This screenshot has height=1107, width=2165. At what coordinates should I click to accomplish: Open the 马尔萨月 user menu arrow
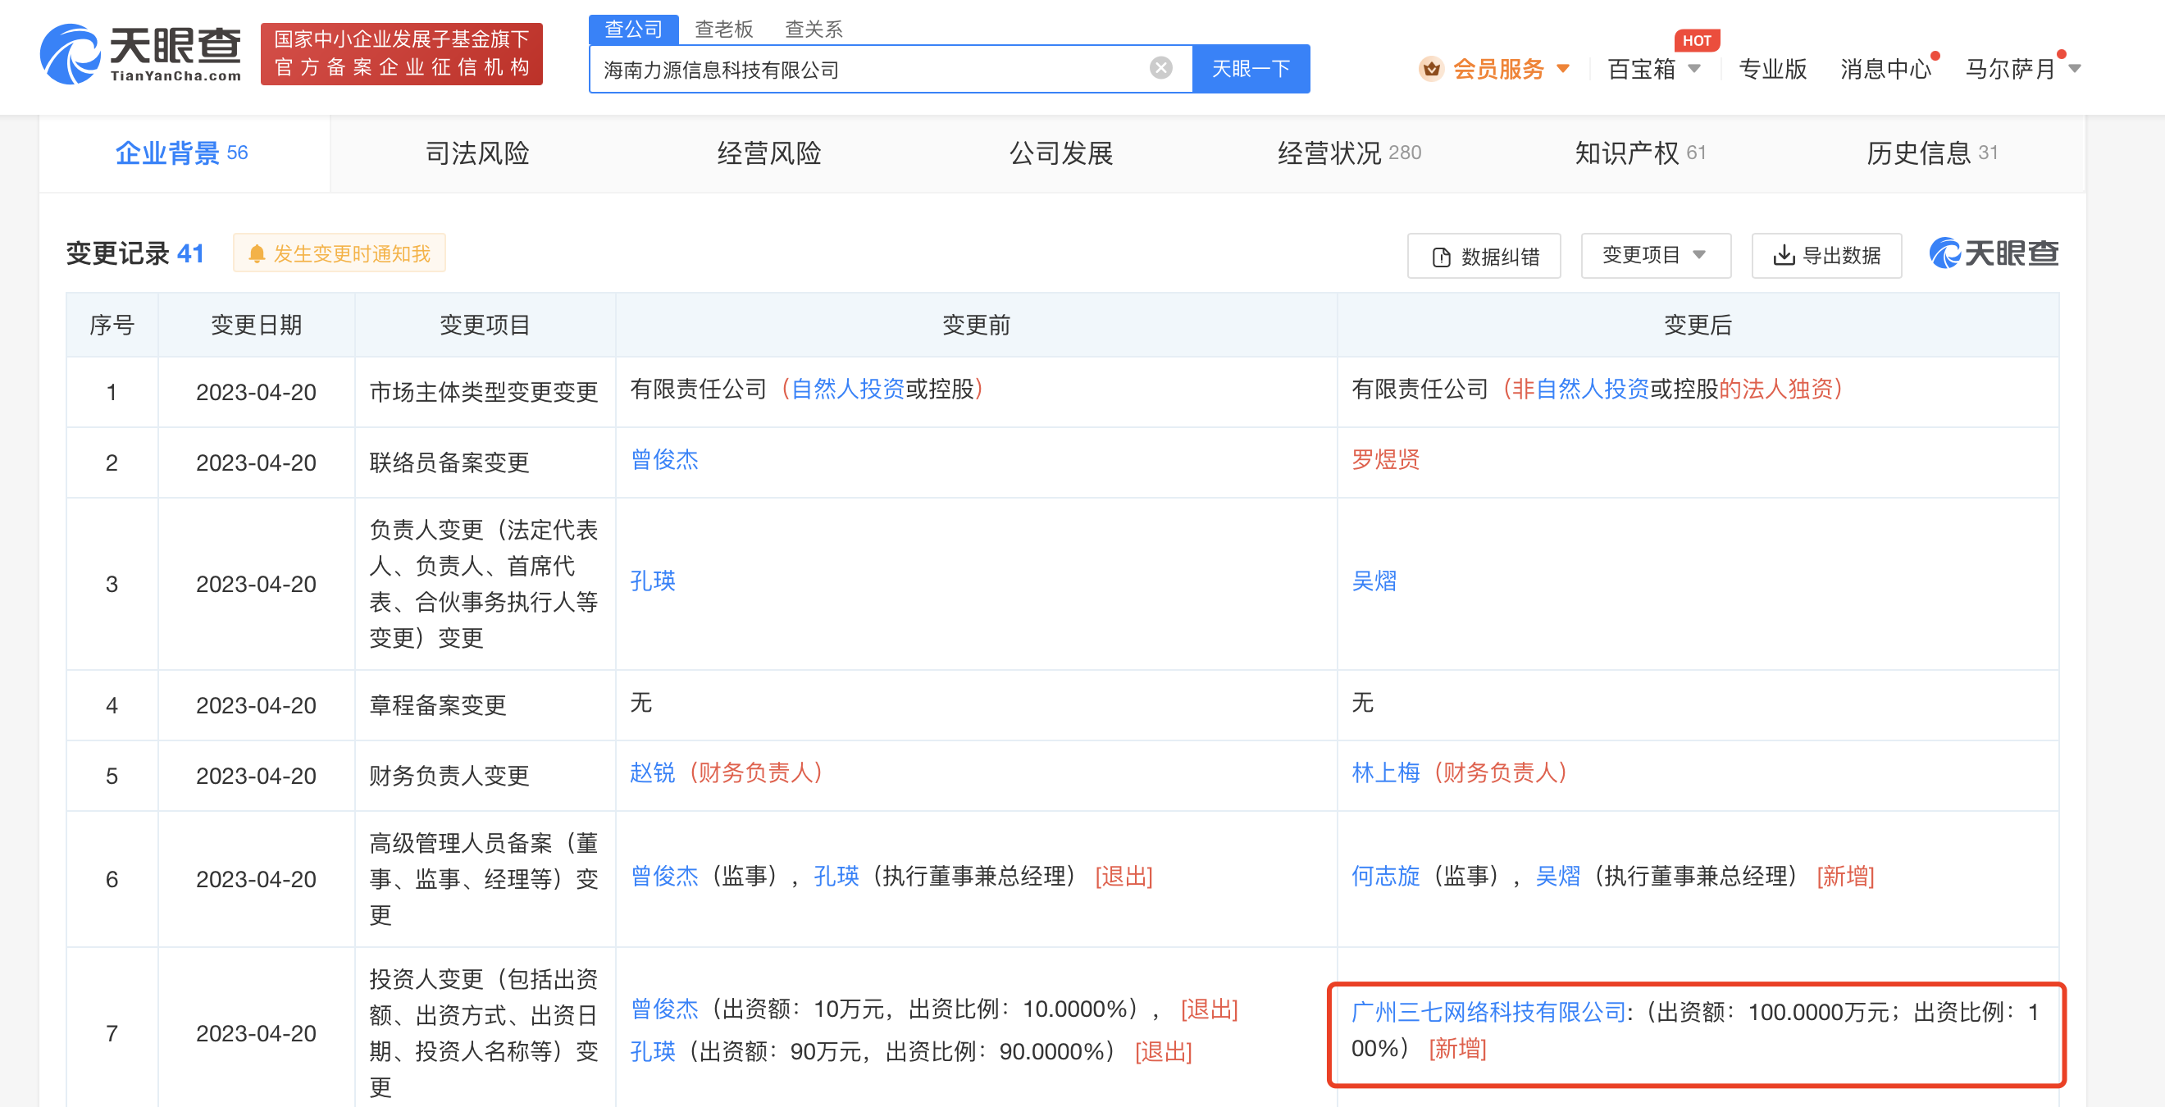[2074, 68]
